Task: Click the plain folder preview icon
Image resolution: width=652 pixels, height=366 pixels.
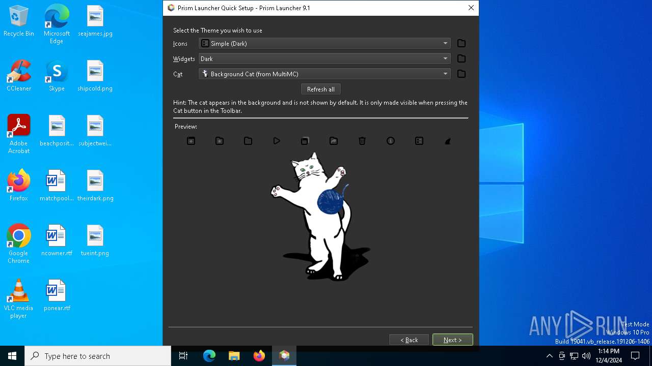Action: (248, 141)
